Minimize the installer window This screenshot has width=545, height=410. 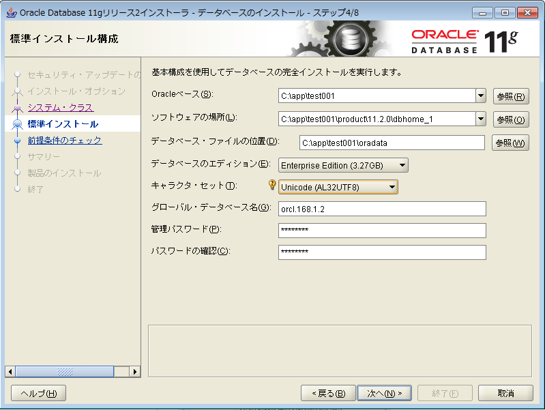(x=482, y=13)
